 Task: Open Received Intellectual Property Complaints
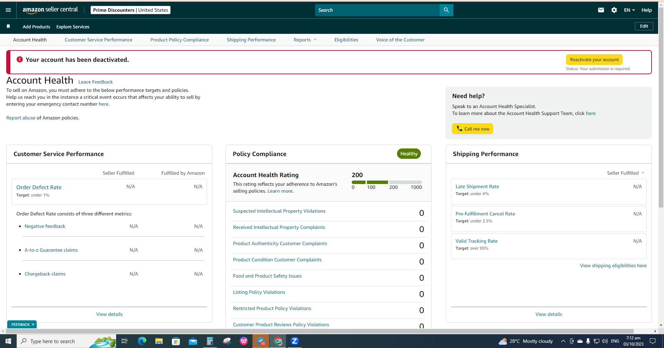(x=279, y=227)
